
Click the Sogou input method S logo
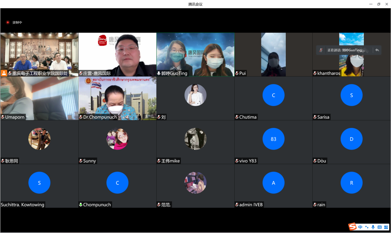[x=352, y=227]
